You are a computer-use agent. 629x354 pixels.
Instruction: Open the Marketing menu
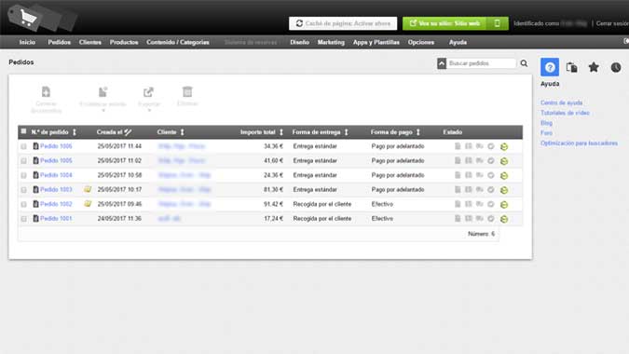[331, 42]
